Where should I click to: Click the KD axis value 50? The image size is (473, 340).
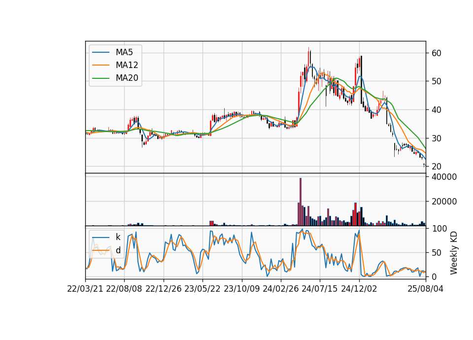click(x=437, y=253)
